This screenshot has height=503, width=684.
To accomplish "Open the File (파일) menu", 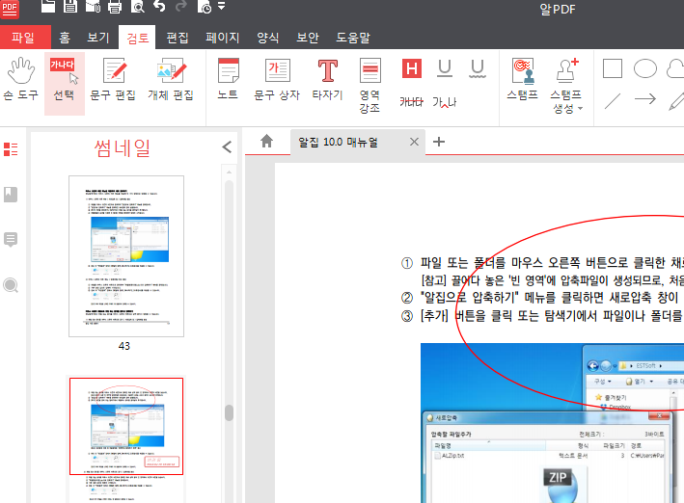I will pyautogui.click(x=25, y=37).
